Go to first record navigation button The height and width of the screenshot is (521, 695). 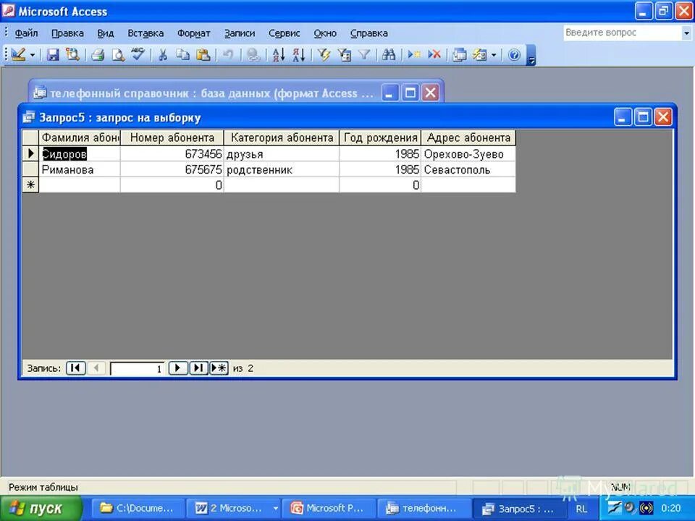(76, 368)
